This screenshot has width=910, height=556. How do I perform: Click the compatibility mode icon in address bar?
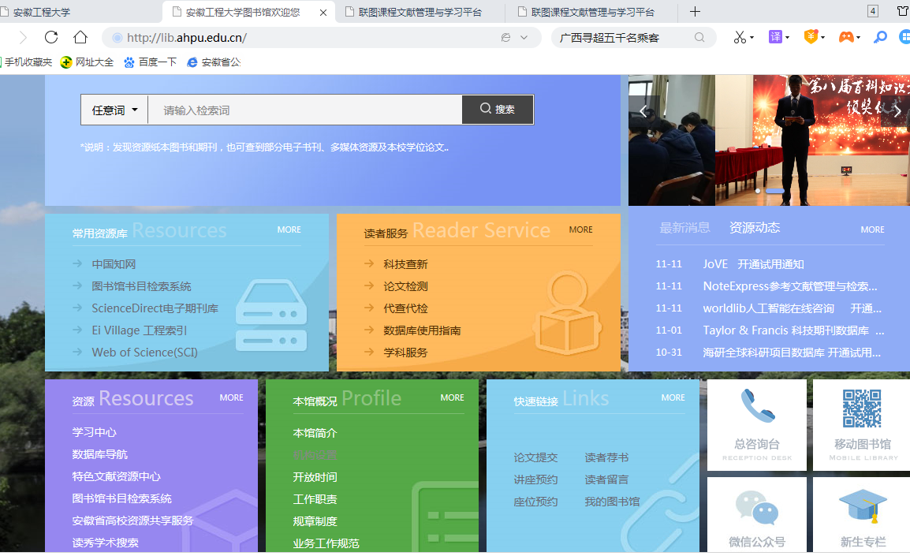505,37
